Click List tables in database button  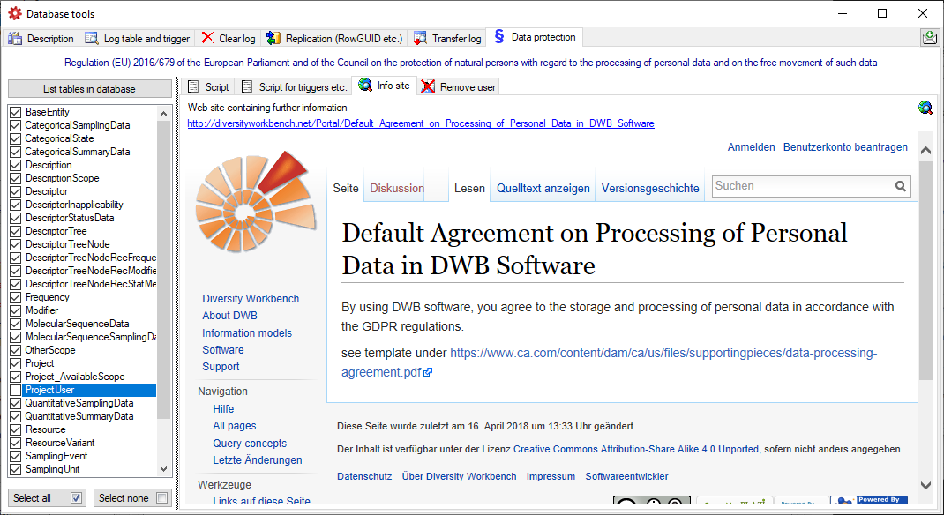[90, 89]
